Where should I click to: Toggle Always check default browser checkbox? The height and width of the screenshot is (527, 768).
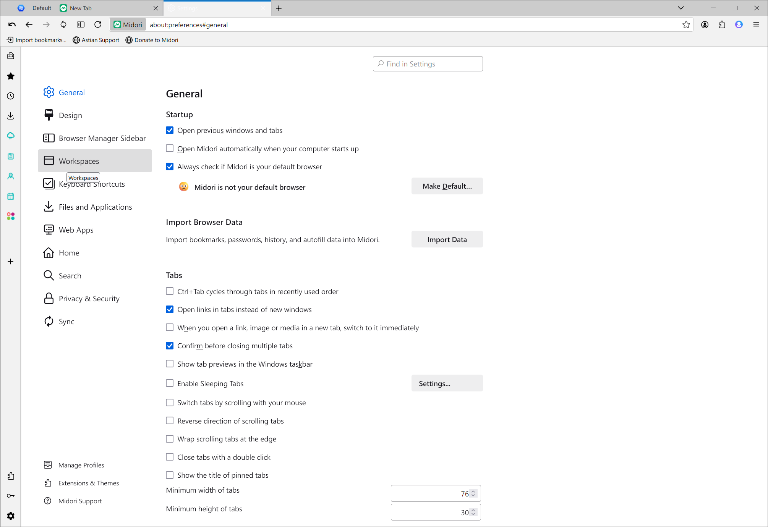[x=170, y=167]
